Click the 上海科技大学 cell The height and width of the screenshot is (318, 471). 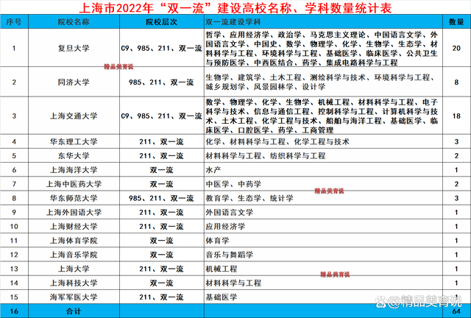tap(74, 283)
